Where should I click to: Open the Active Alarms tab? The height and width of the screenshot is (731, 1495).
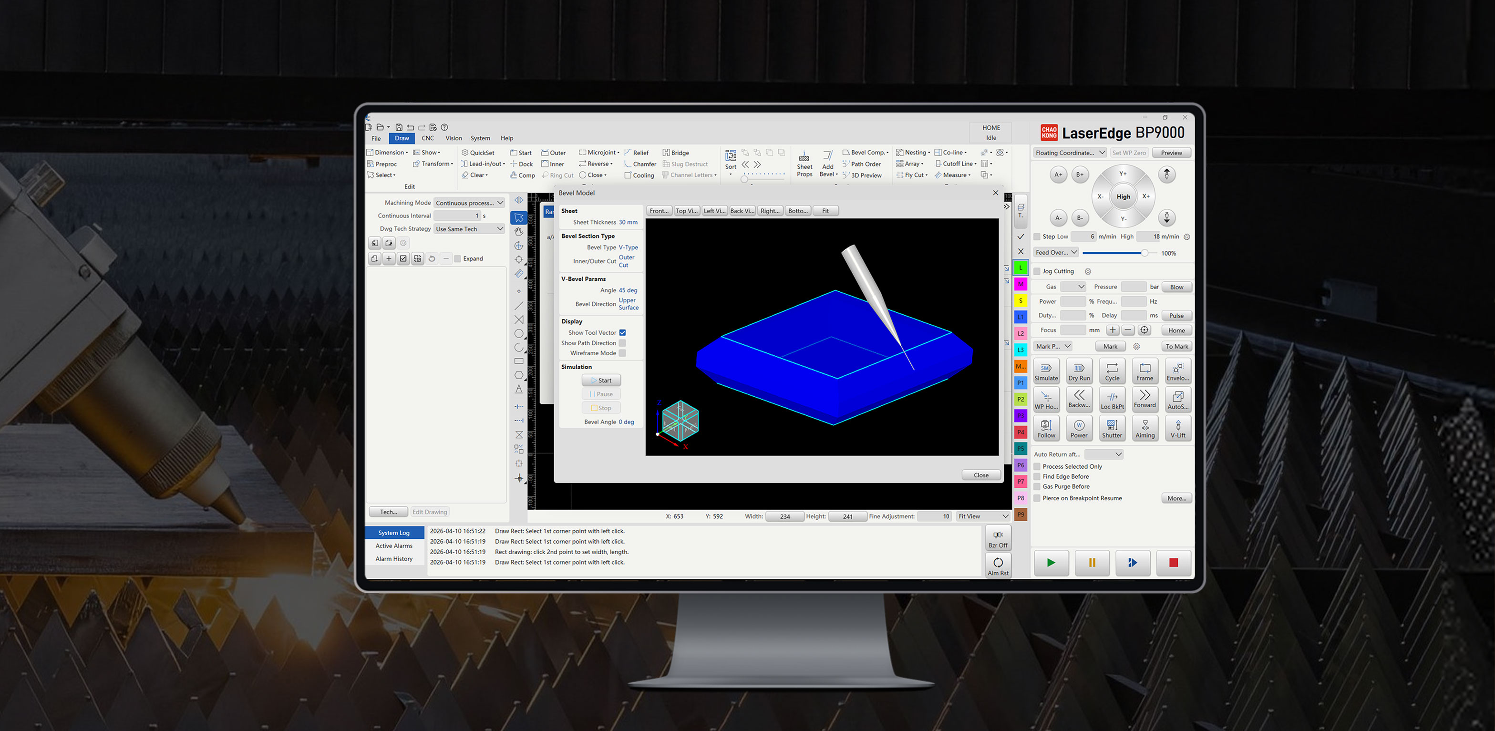pos(394,546)
